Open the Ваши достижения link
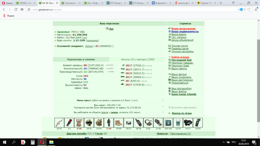260x146 pixels. (182, 80)
